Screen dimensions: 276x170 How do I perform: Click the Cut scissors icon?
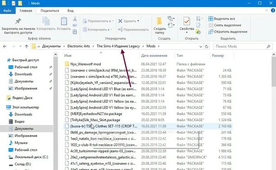(x=75, y=19)
